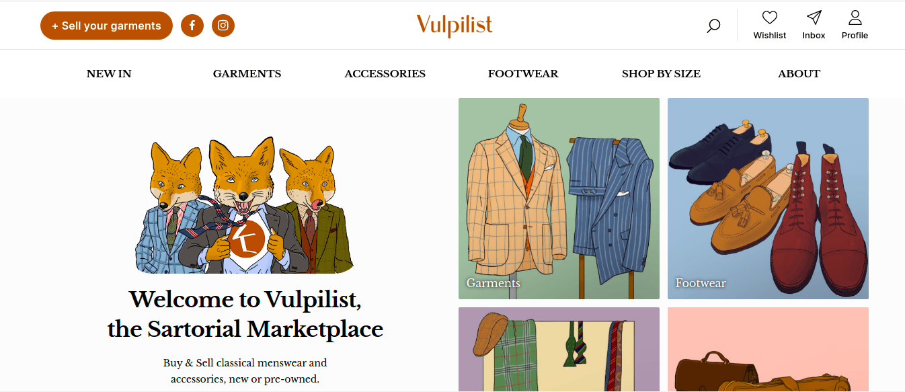The width and height of the screenshot is (905, 392).
Task: Click the Footwear category image
Action: coord(768,198)
